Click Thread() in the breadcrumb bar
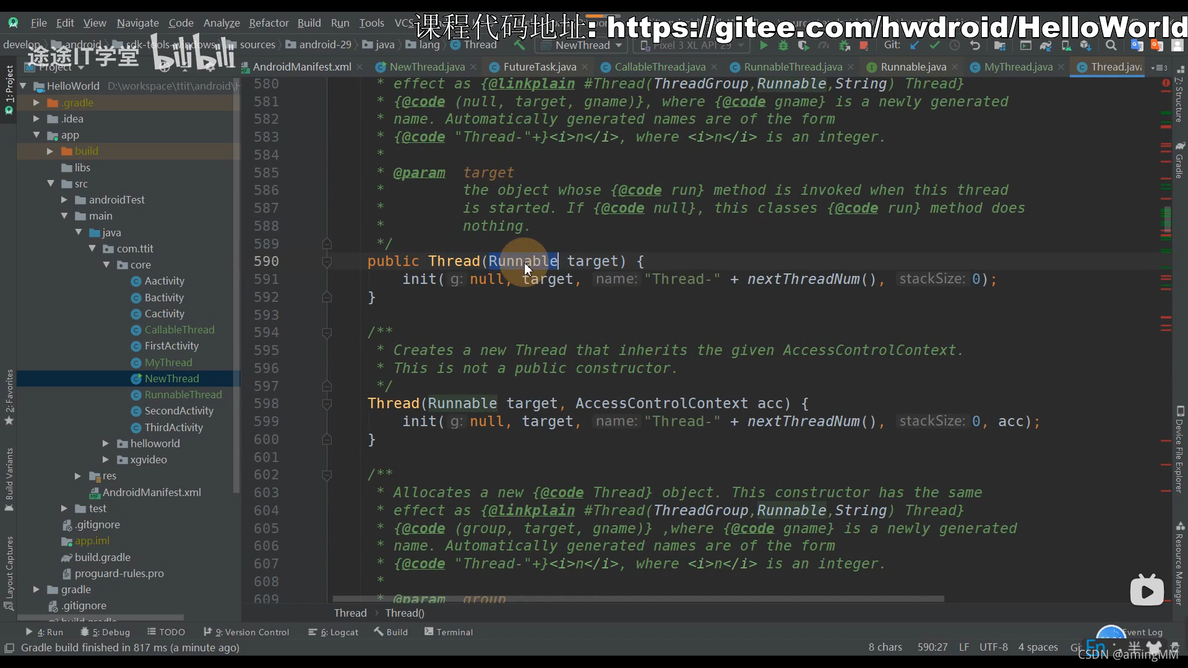Screen dimensions: 1188x668 [405, 613]
